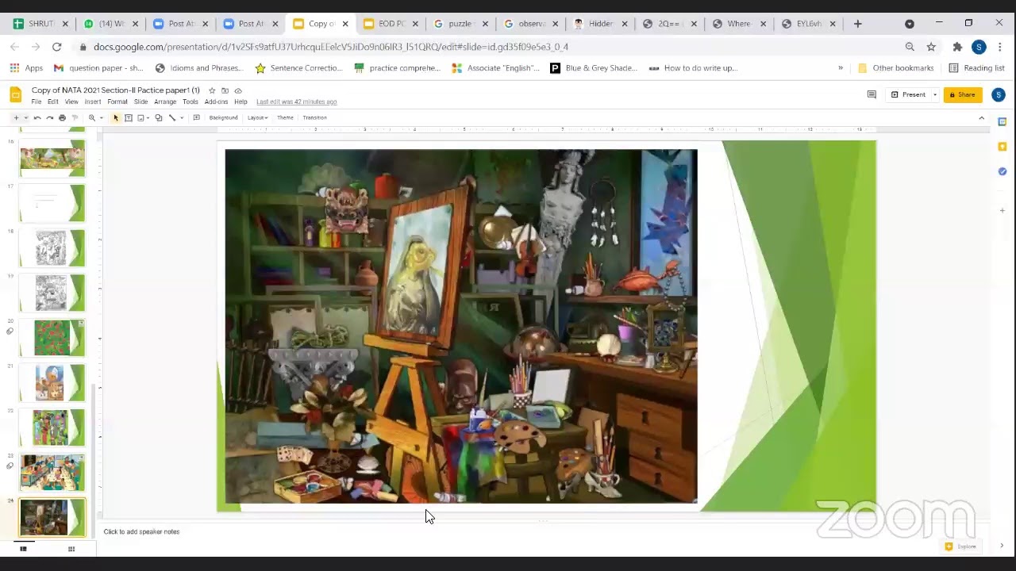Expand the insert image dropdown arrow
The image size is (1016, 571).
[x=148, y=118]
